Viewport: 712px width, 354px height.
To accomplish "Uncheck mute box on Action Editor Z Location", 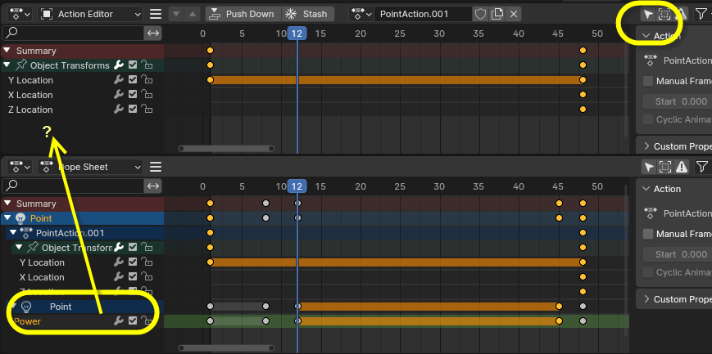I will (133, 110).
